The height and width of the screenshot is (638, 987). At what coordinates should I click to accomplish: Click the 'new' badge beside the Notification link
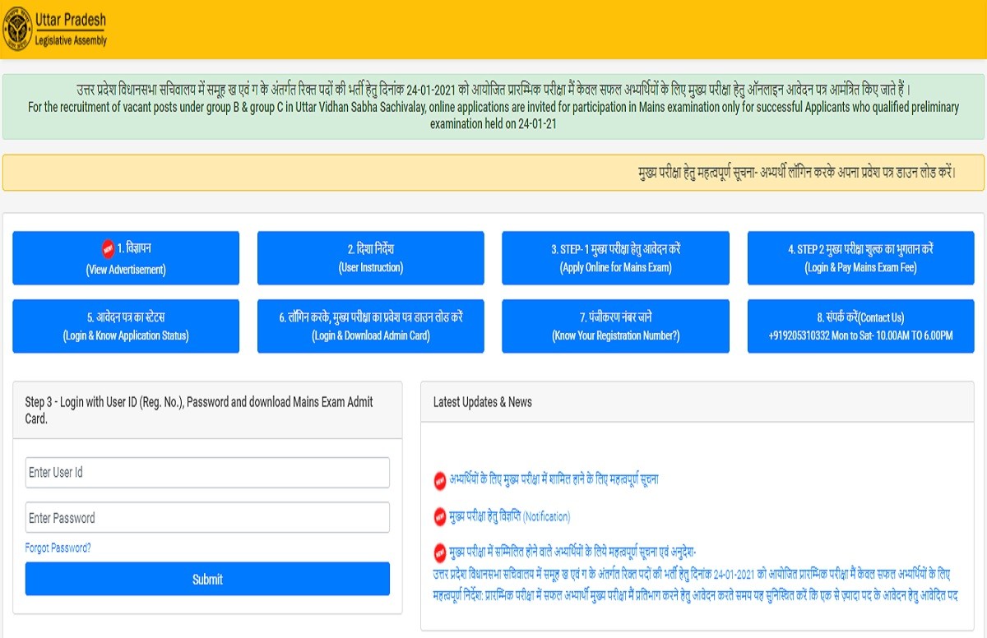point(440,517)
